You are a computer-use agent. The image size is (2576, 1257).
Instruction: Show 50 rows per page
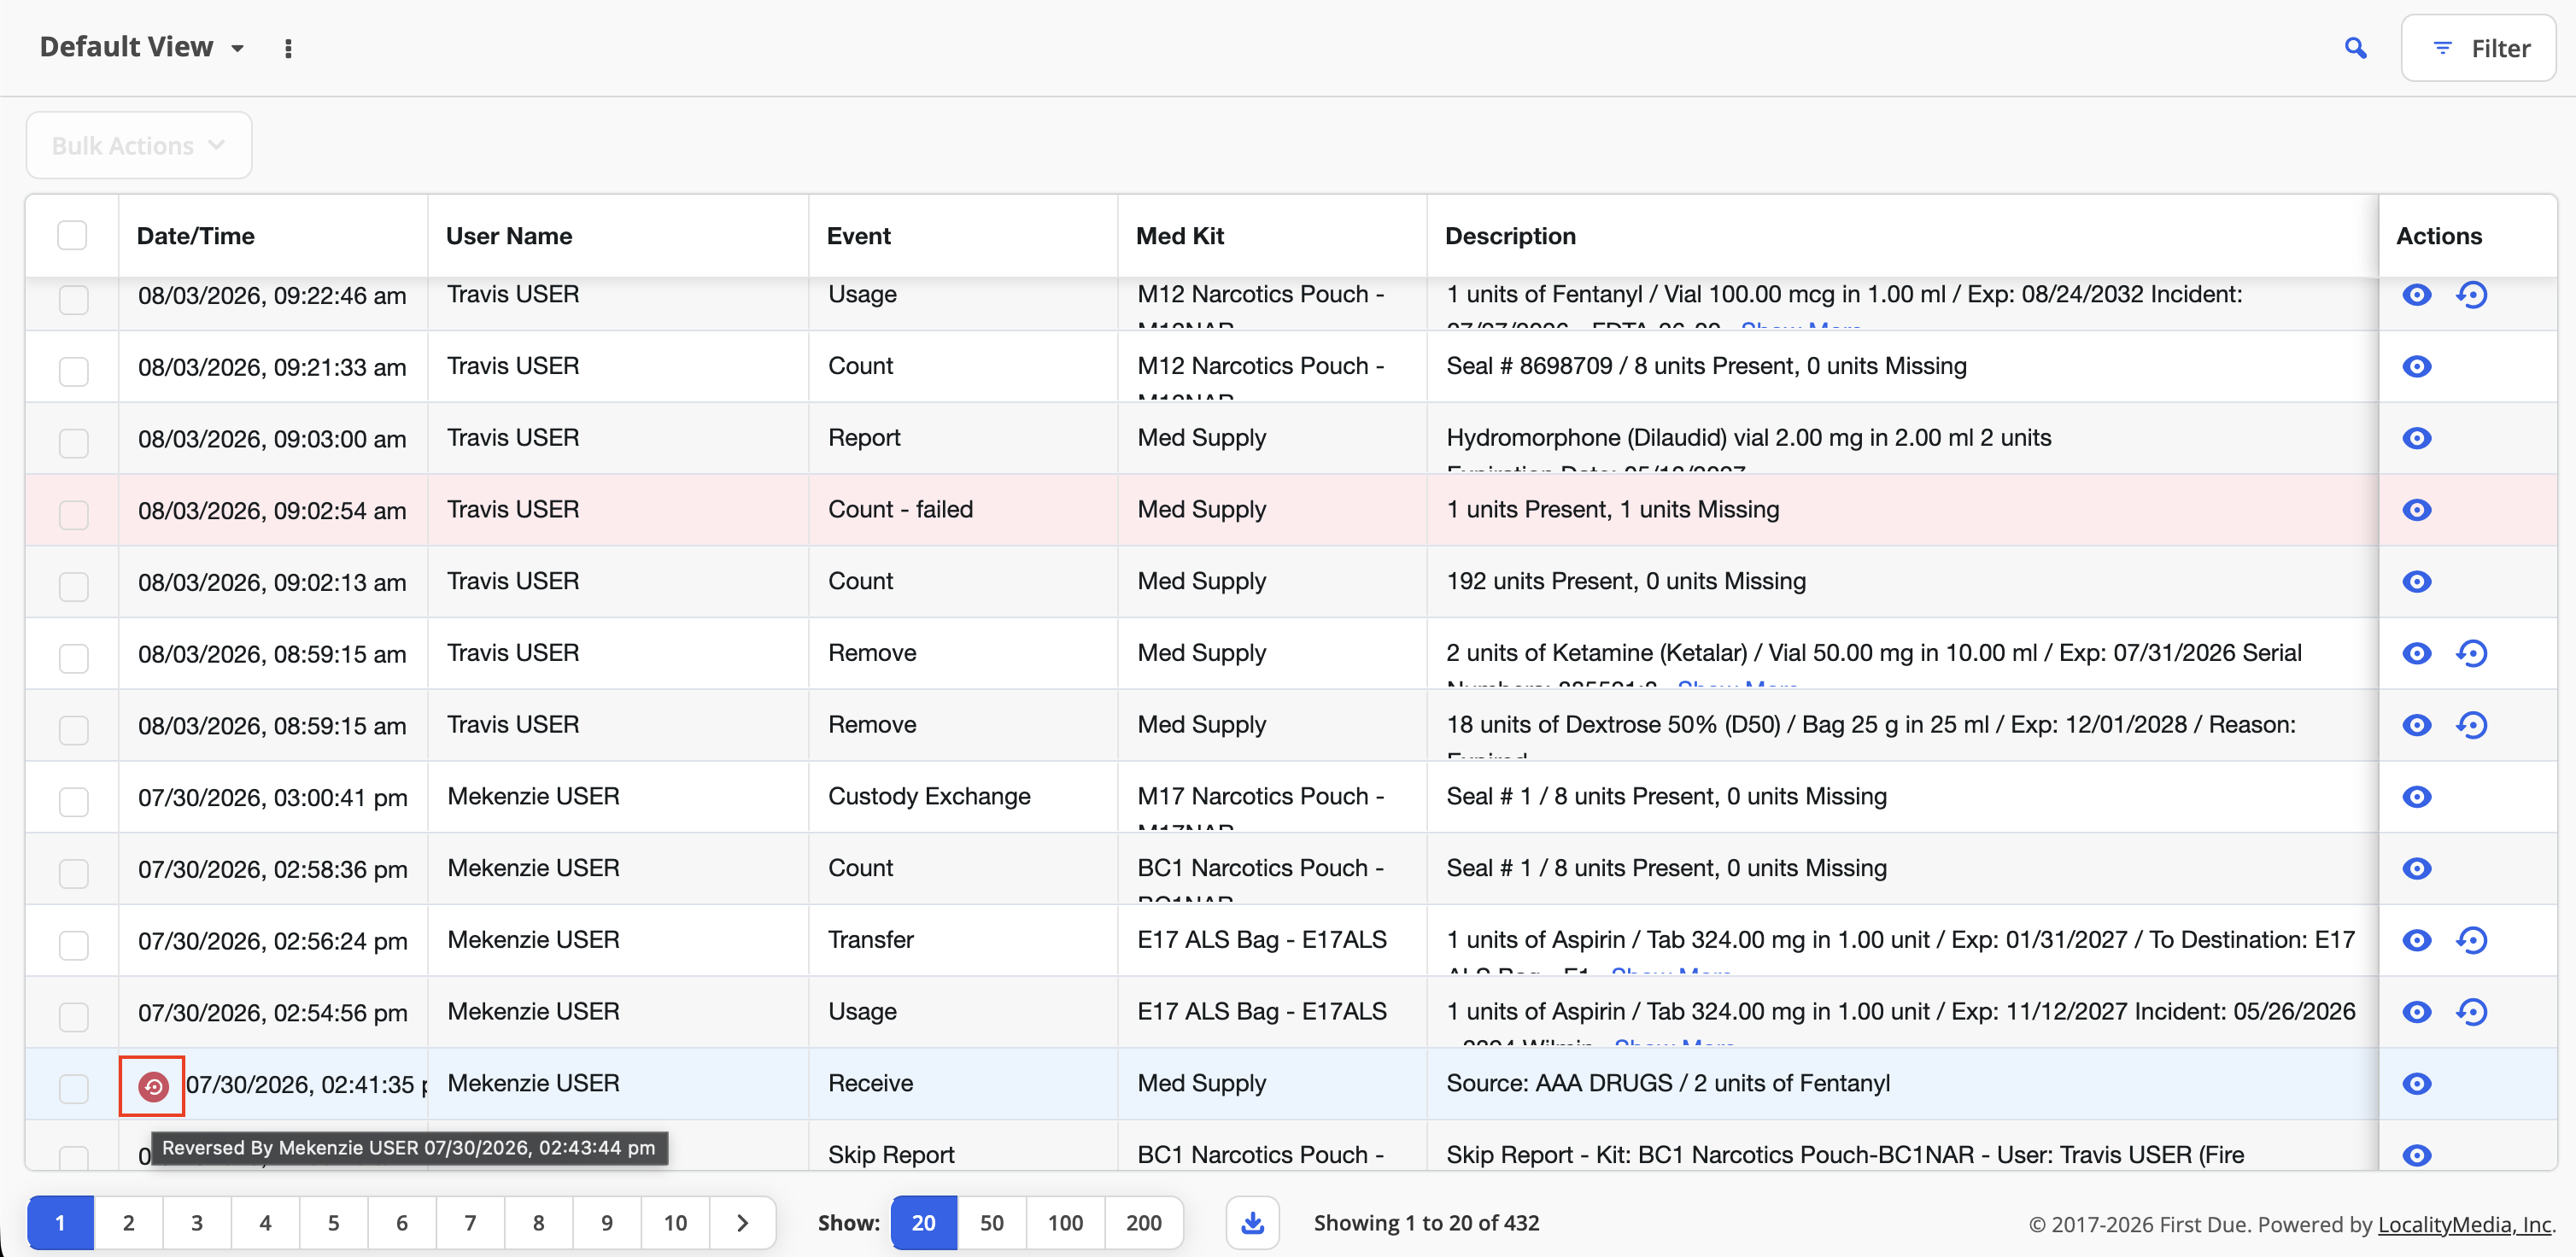(991, 1222)
